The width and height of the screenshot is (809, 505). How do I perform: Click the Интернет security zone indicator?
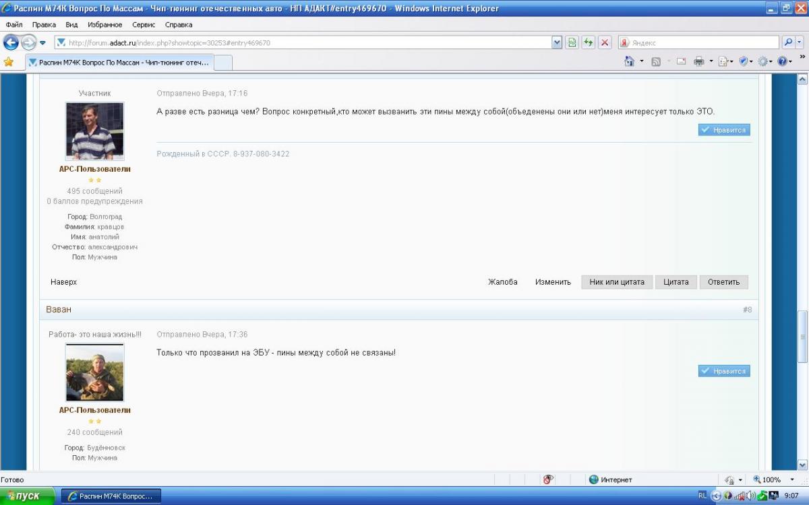pos(610,479)
